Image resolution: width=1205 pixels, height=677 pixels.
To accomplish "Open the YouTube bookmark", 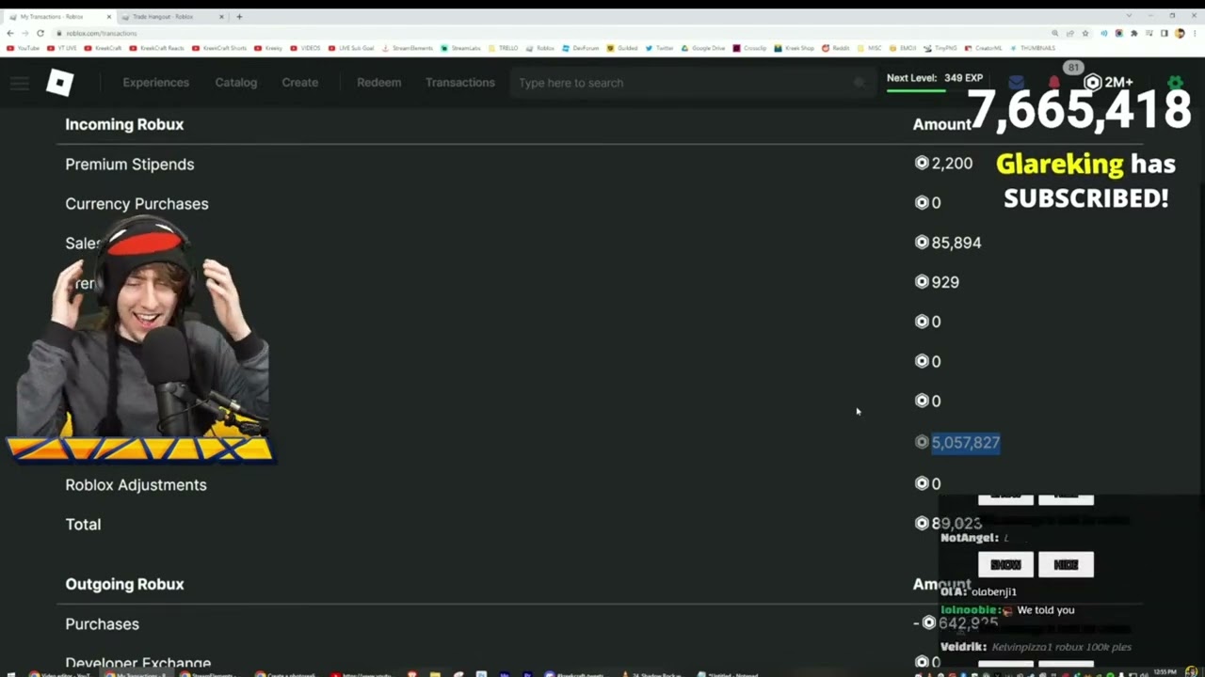I will pos(24,48).
